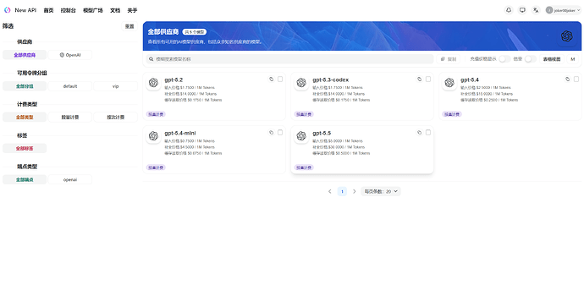584x307 pixels.
Task: Click the gpt-5.2 card OpenAI logo
Action: [153, 83]
